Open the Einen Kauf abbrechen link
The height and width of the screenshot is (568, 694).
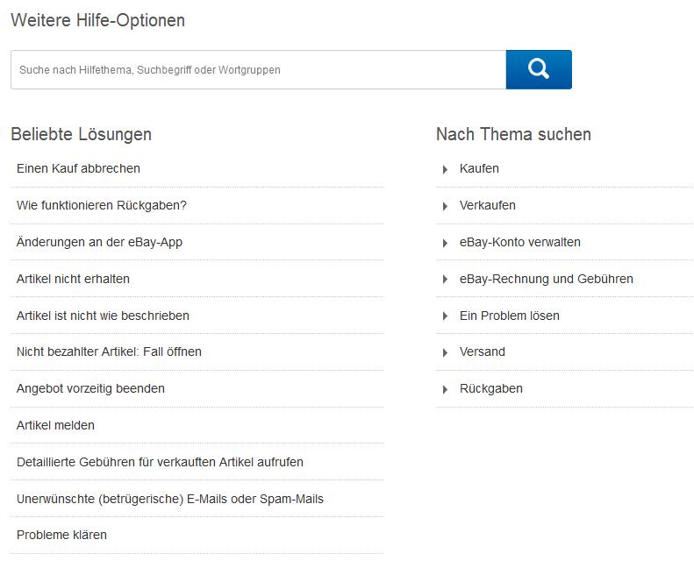78,168
